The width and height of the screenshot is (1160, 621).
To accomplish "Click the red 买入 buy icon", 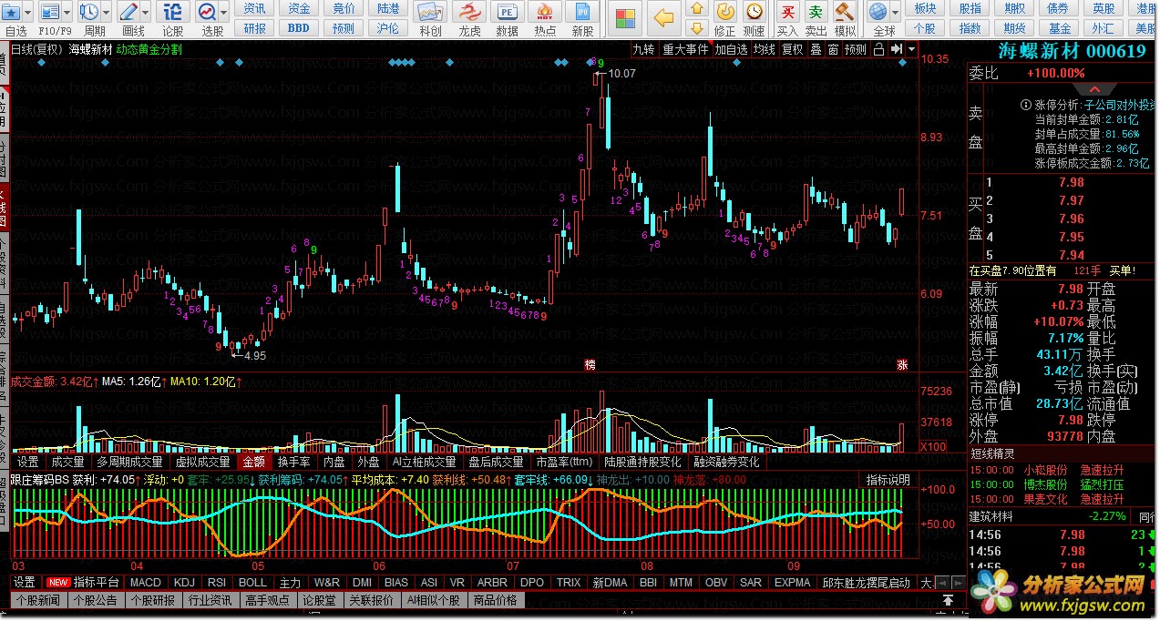I will 787,12.
